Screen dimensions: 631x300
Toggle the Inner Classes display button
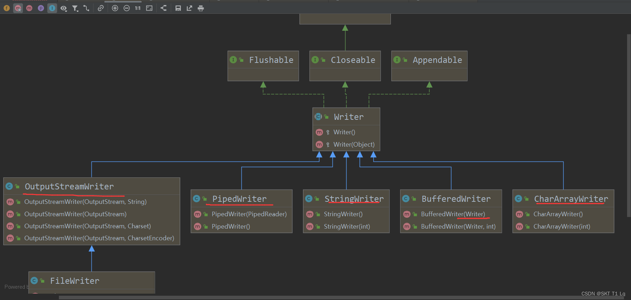click(x=52, y=8)
